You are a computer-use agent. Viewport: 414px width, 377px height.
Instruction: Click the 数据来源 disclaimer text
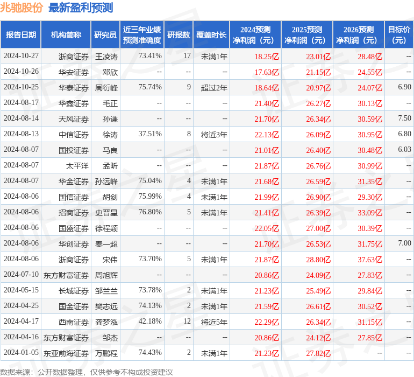click(87, 372)
